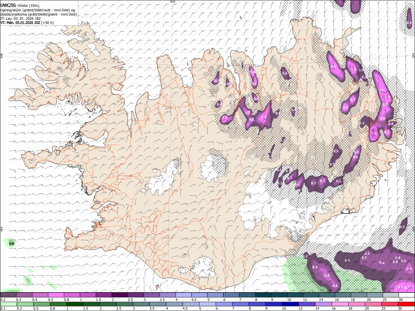This screenshot has width=415, height=311.
Task: Select the 1.0 snowfall value in north Iceland
Action: 225,118
